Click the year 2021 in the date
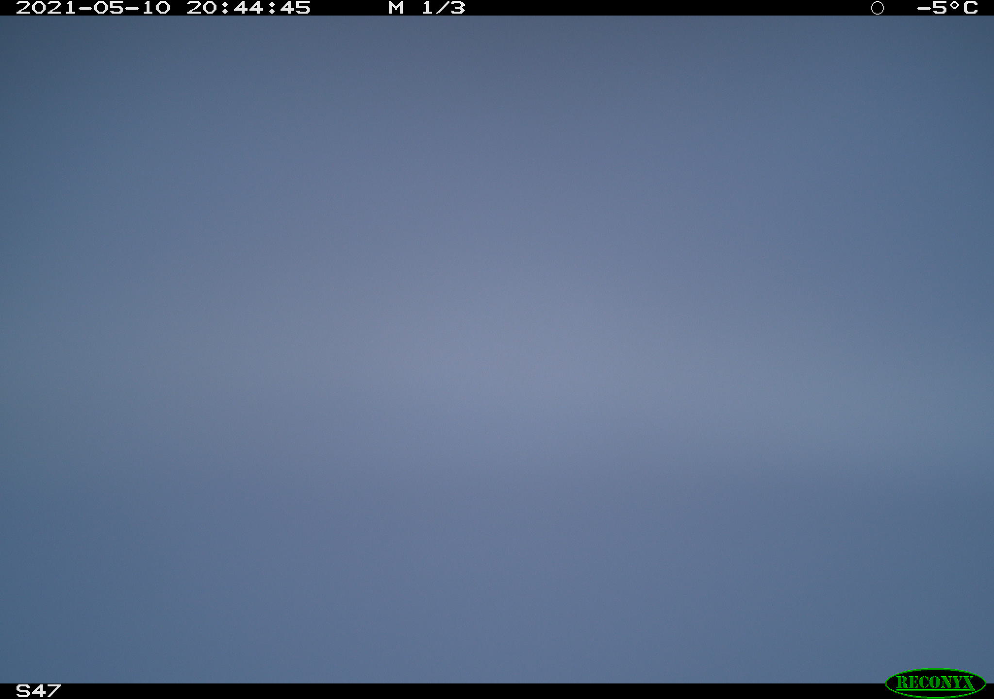Image resolution: width=994 pixels, height=699 pixels. (x=46, y=8)
